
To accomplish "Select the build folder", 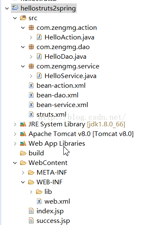I will (x=36, y=153).
